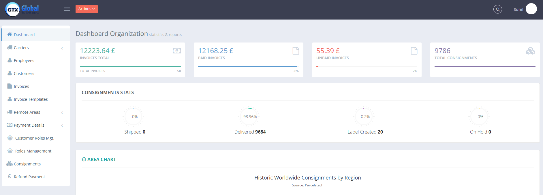Expand the Remote Areas submenu chevron

(62, 113)
